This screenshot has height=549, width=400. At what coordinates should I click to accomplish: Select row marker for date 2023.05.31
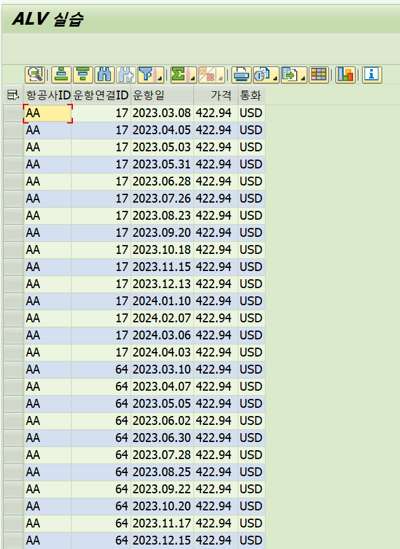tap(13, 164)
